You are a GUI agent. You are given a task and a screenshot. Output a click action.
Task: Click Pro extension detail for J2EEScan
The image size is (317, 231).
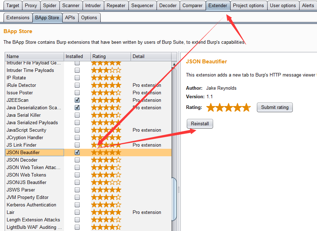point(147,100)
